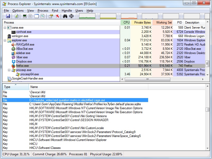Click the crosshair Find Window's Process icon
Image resolution: width=212 pixels, height=159 pixels.
pos(71,16)
